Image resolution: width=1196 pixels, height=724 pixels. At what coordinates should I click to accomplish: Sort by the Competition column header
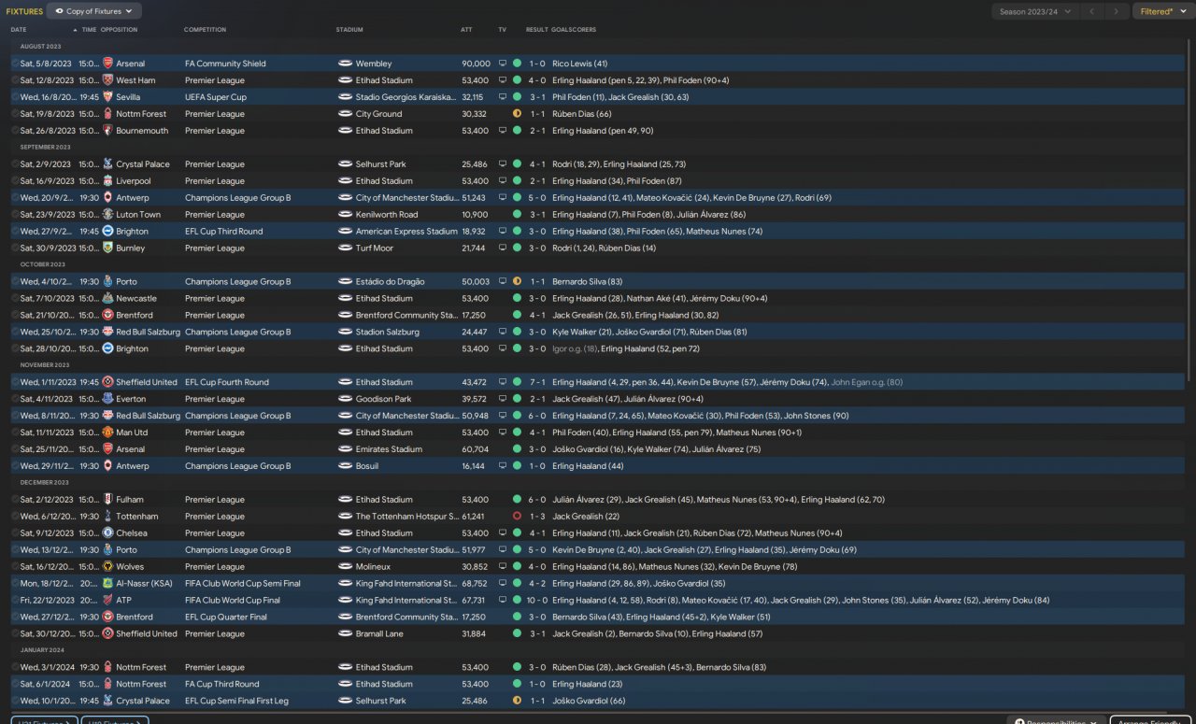point(205,30)
